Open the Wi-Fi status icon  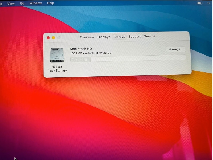(208, 3)
